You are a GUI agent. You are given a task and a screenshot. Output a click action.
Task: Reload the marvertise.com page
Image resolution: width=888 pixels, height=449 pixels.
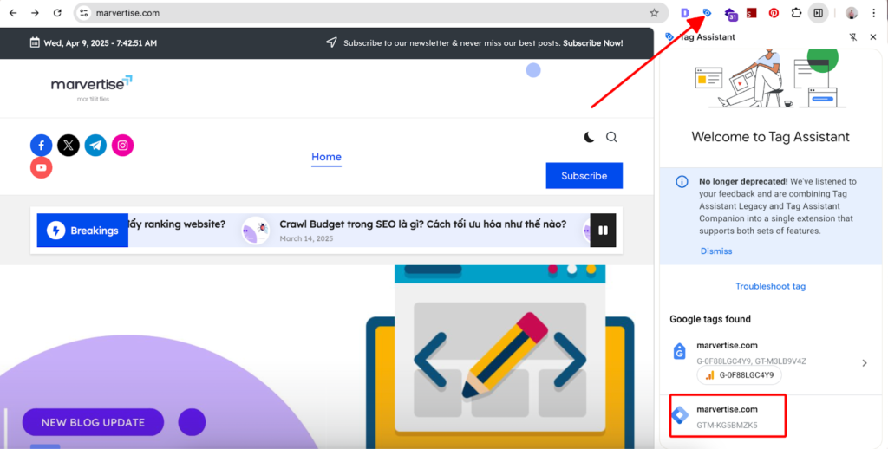[57, 12]
